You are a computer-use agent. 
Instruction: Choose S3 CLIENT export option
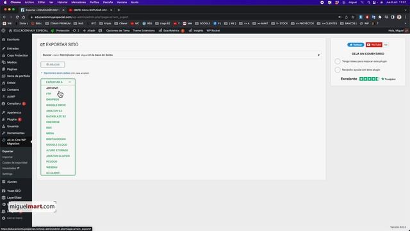53,173
